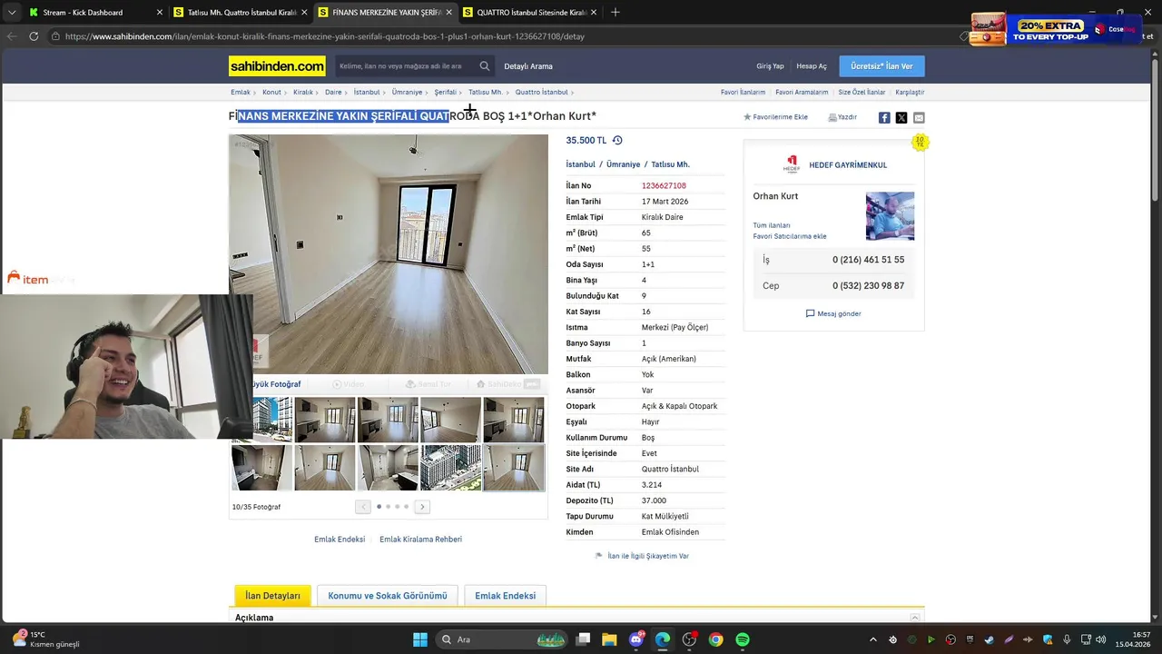Share the listing on X

tap(901, 117)
